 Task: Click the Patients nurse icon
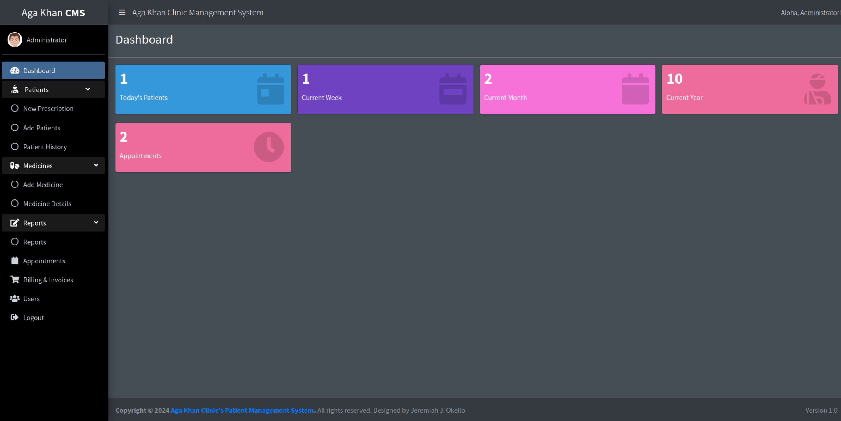pos(15,89)
